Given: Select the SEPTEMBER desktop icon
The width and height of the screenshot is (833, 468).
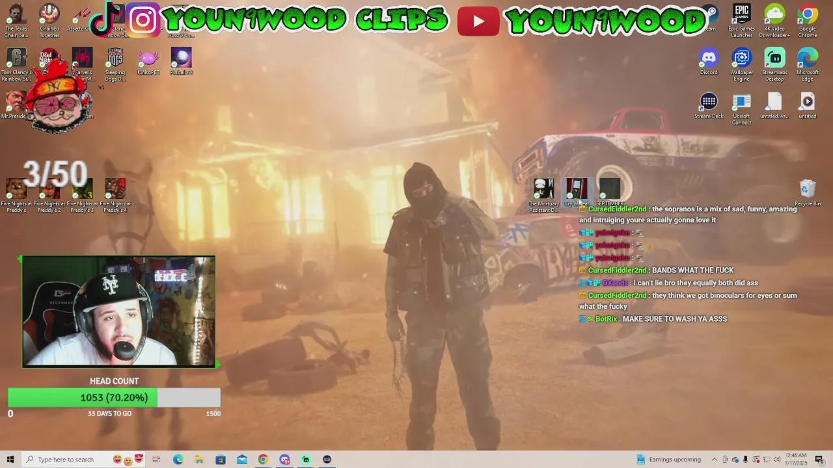Looking at the screenshot, I should pos(610,192).
